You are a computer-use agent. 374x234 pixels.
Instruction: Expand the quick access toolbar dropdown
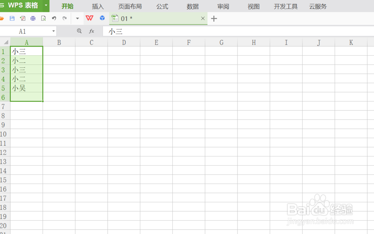pos(77,18)
